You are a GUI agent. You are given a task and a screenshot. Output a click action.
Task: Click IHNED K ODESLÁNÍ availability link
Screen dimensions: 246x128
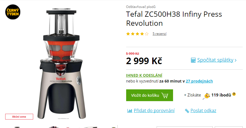point(144,75)
